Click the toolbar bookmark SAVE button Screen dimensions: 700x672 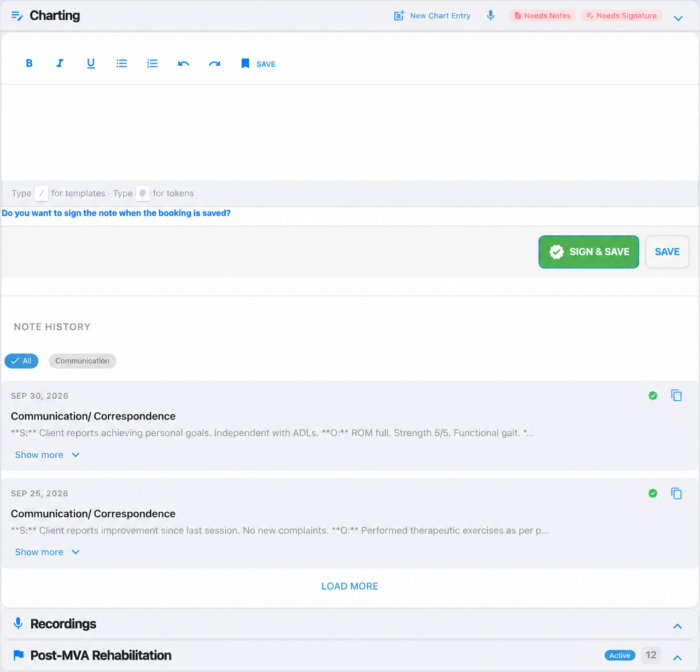pos(258,64)
